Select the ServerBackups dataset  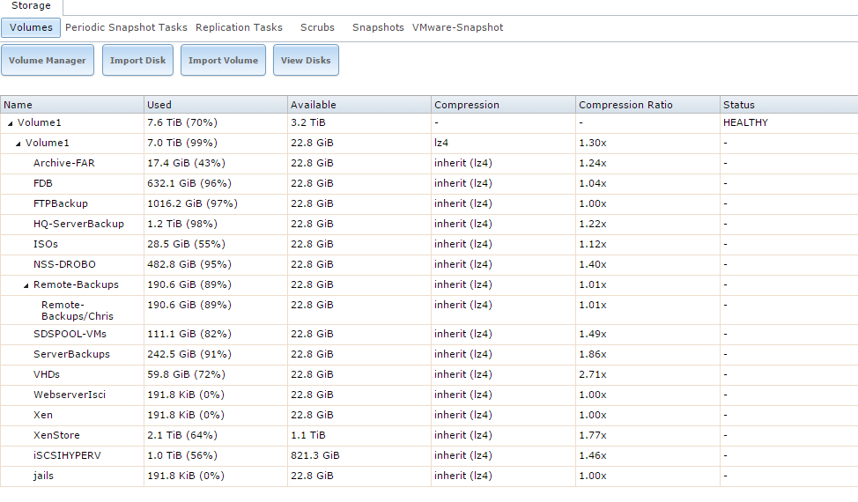tap(71, 354)
